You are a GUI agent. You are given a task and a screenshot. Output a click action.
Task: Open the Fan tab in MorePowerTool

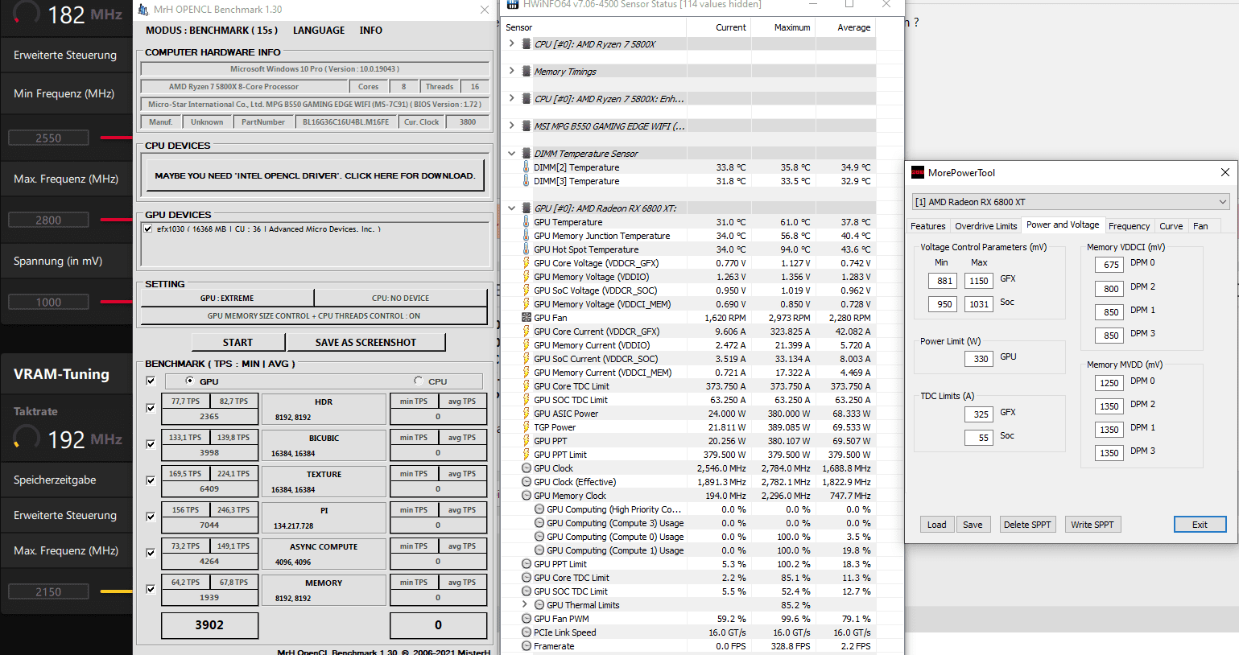click(1200, 226)
